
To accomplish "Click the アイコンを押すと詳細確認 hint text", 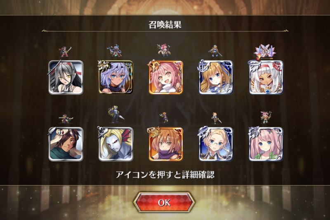I will click(x=165, y=175).
